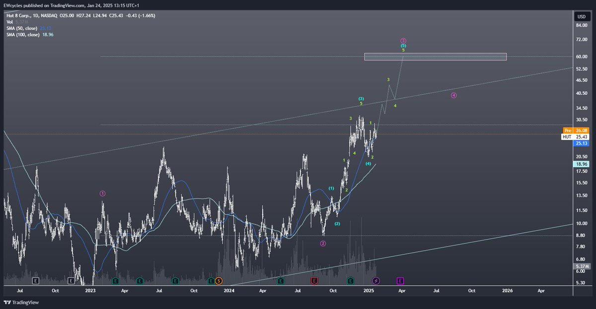This screenshot has width=596, height=309.
Task: Click the HUT 25.43 last price tag
Action: (x=575, y=136)
